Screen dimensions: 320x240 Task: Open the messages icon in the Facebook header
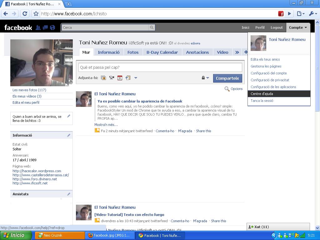pos(45,27)
